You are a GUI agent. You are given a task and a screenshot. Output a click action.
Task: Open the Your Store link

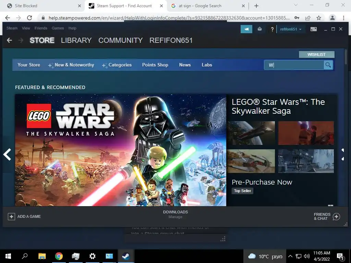(29, 65)
